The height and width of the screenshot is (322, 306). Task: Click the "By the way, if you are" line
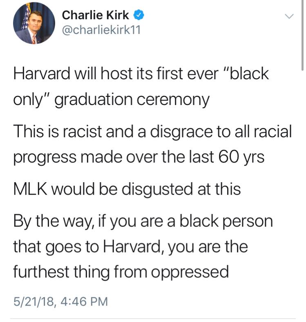[143, 221]
